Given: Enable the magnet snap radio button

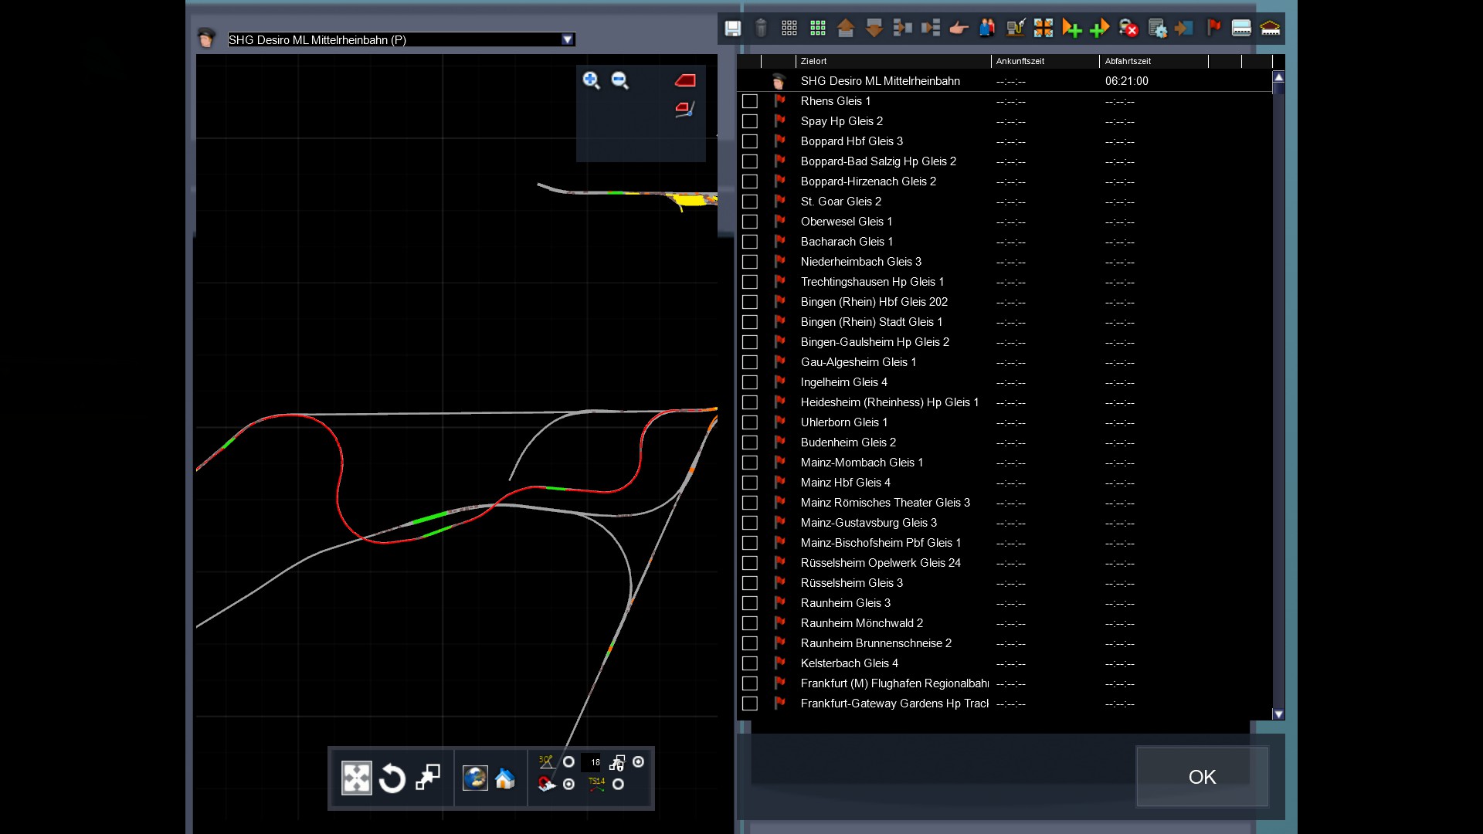Looking at the screenshot, I should [x=569, y=785].
